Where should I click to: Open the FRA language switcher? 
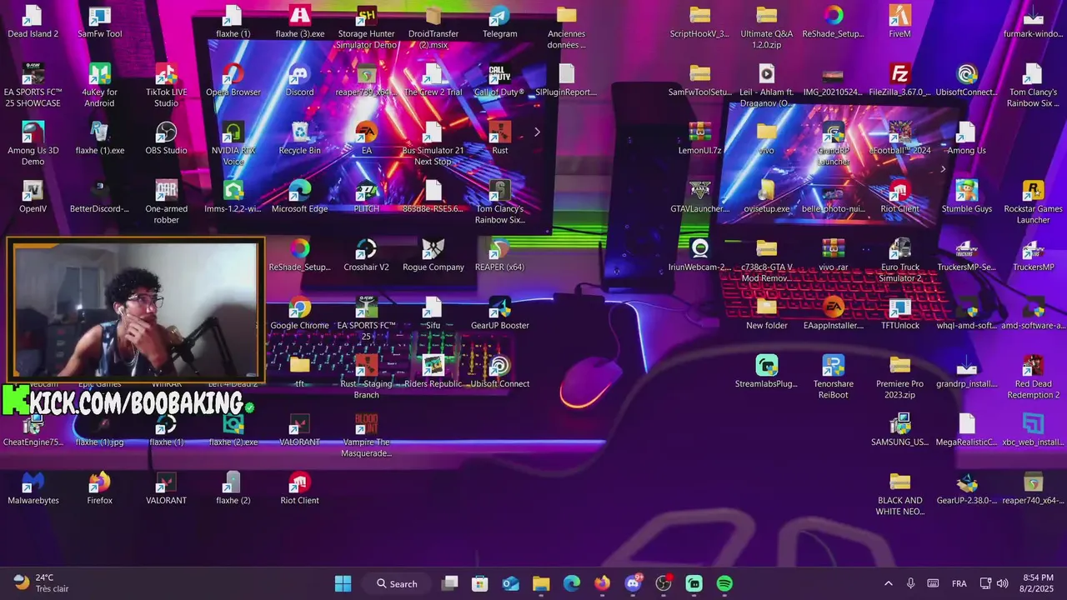coord(959,583)
